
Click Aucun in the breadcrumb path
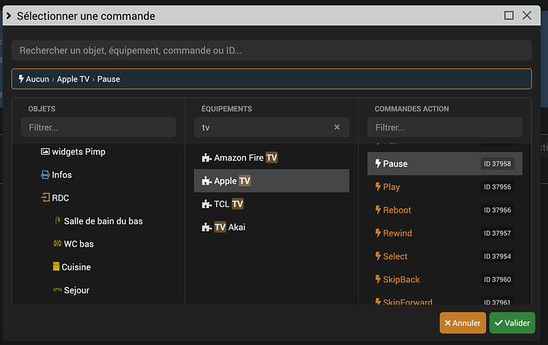37,79
